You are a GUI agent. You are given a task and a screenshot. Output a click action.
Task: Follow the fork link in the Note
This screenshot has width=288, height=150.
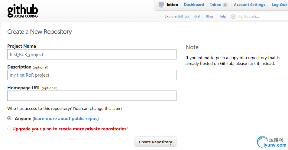click(252, 64)
